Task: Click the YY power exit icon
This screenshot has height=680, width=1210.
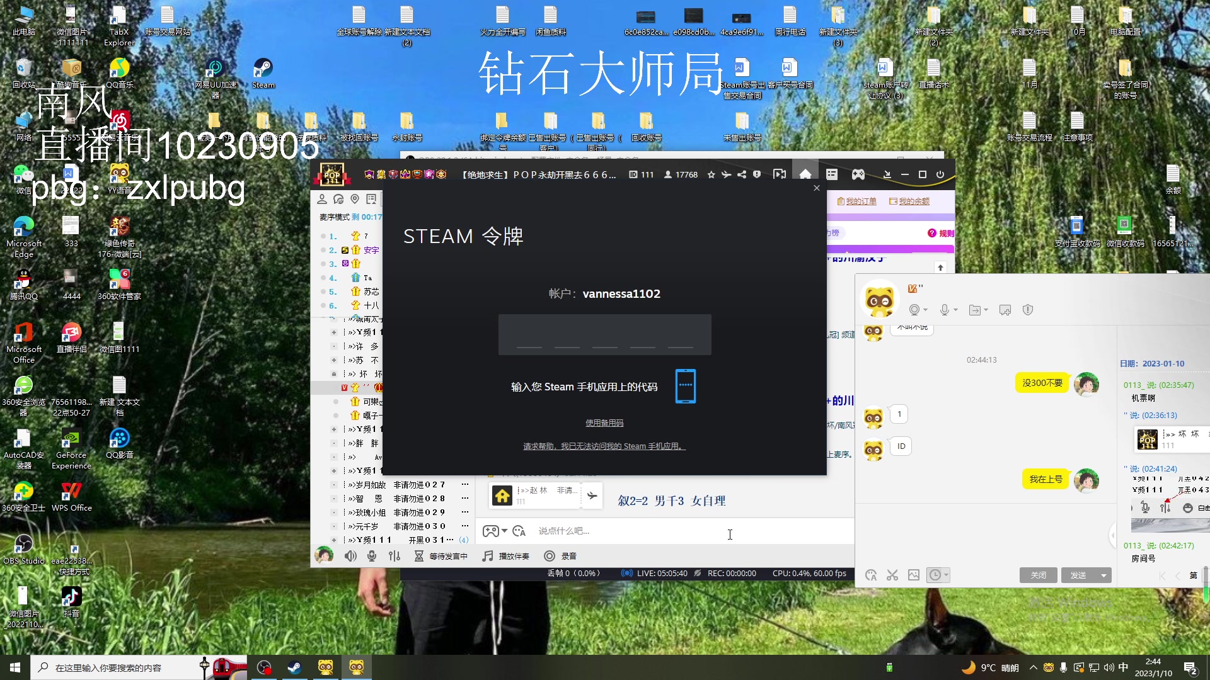Action: click(940, 174)
